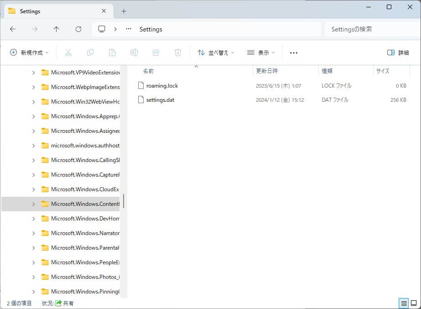Viewport: 421px width, 309px height.
Task: Click the Paste clipboard icon
Action: point(112,53)
